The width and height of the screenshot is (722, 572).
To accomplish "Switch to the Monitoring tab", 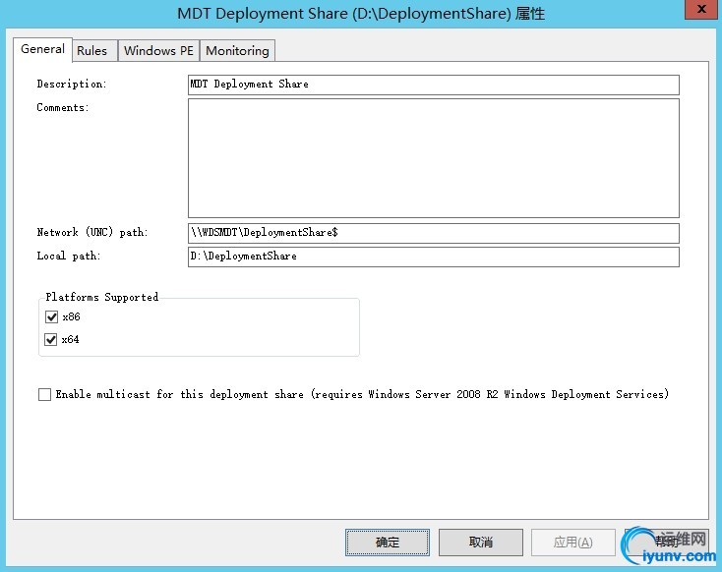I will coord(237,51).
